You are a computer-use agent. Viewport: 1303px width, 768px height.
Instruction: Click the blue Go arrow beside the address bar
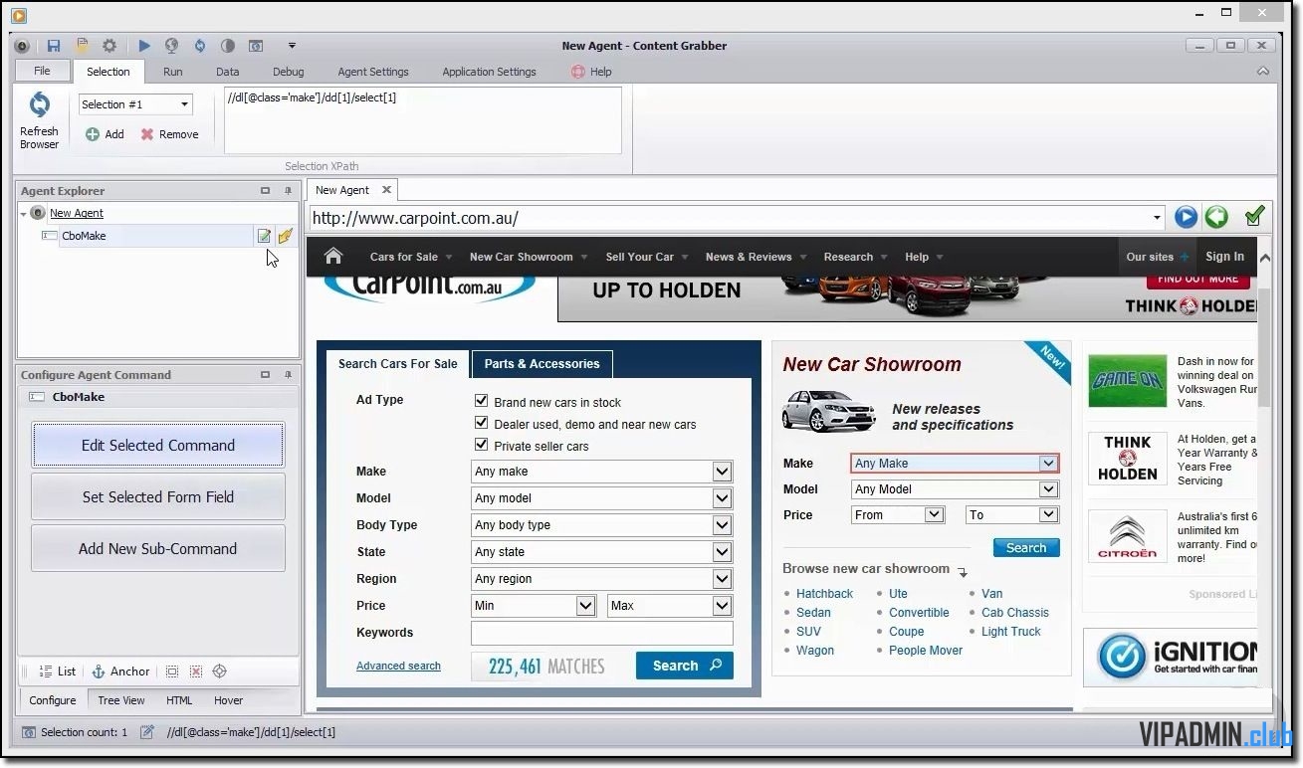click(x=1186, y=217)
